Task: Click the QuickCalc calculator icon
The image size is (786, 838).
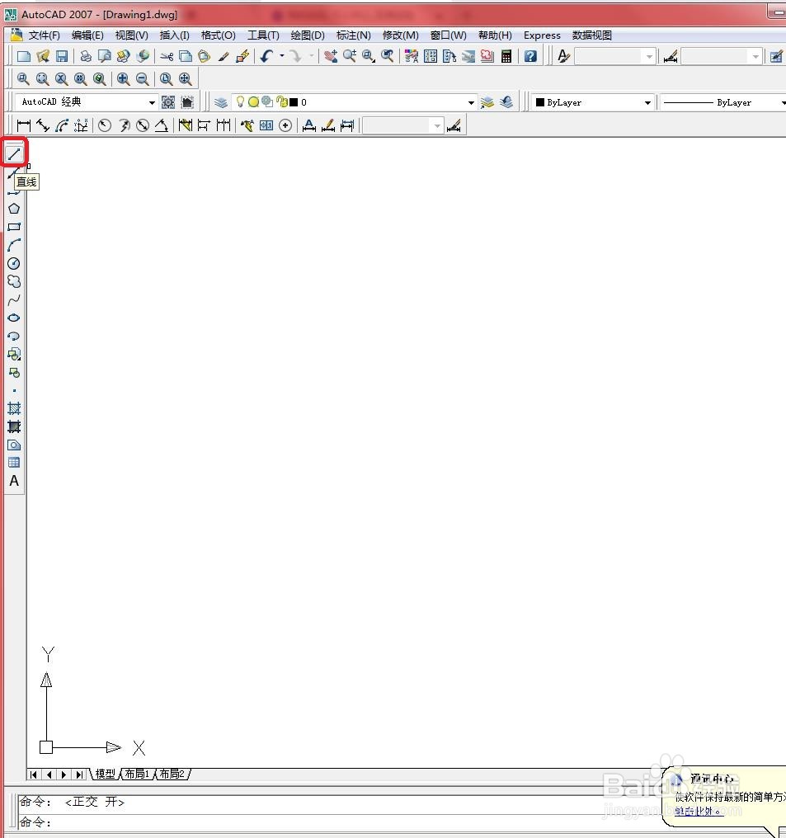Action: (506, 56)
